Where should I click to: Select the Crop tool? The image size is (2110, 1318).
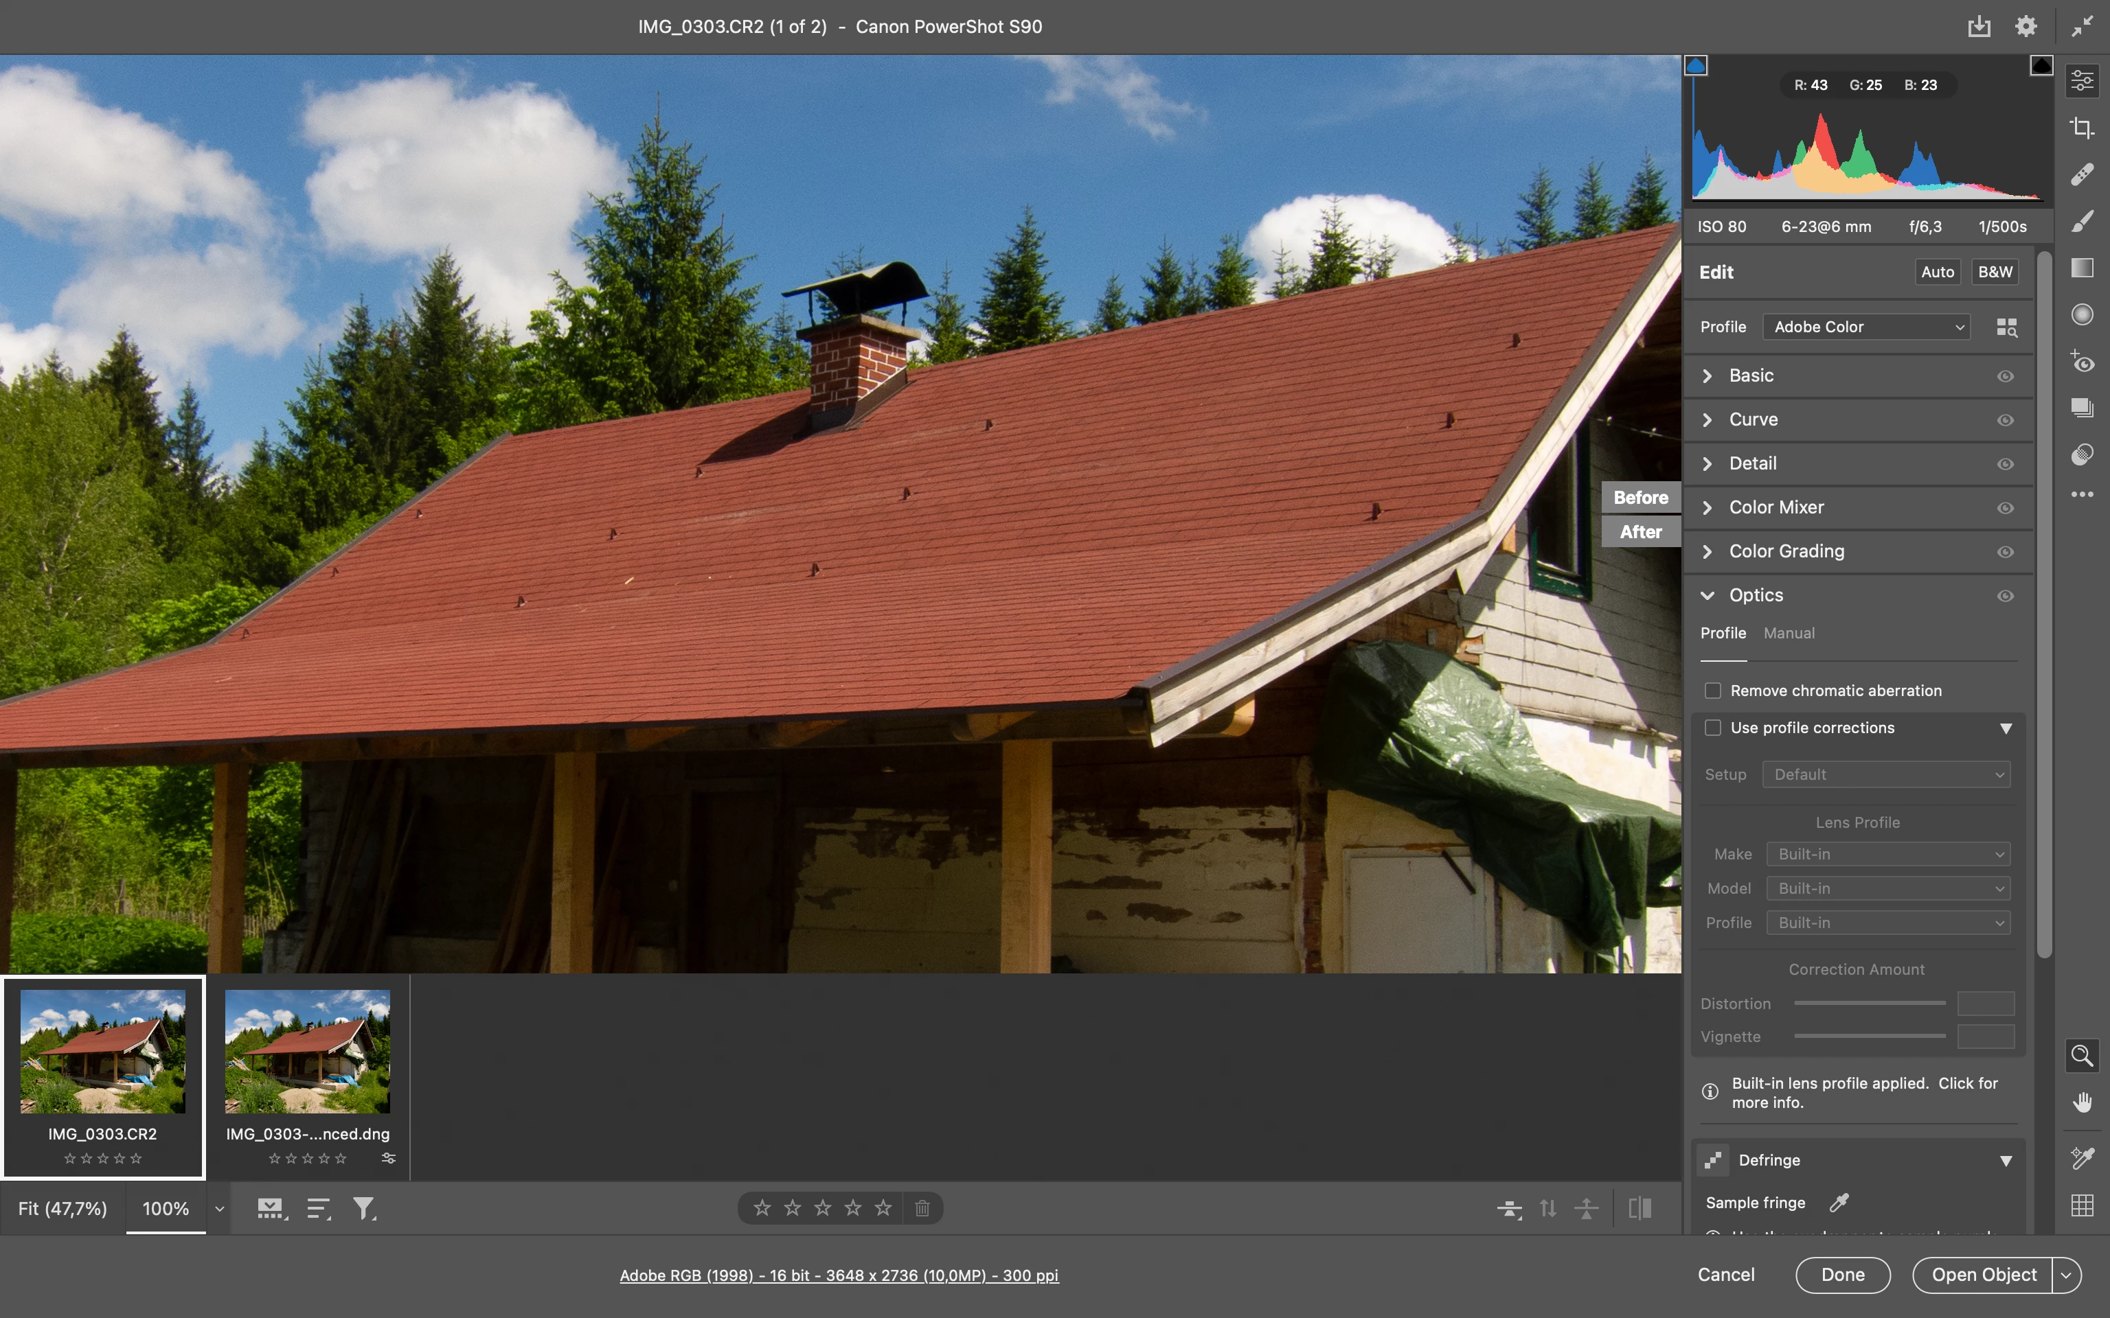tap(2082, 128)
